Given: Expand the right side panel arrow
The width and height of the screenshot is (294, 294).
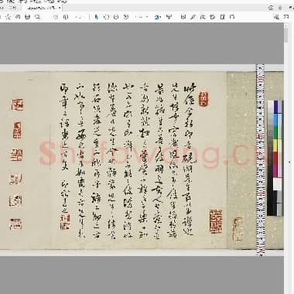Looking at the screenshot, I should 289,162.
